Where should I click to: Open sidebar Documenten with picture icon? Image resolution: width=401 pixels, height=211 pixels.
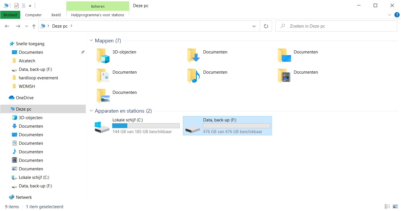click(31, 169)
